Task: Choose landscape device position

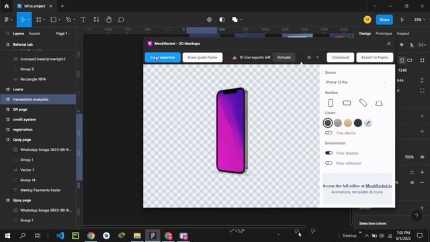Action: 347,103
